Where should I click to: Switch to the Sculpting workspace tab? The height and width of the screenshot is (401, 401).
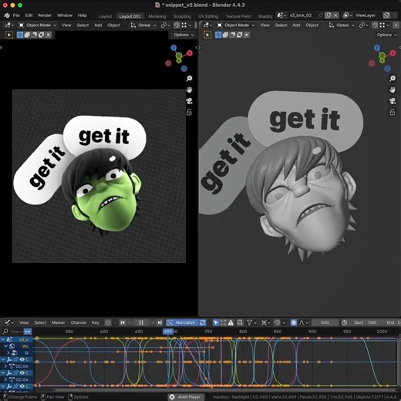click(x=182, y=16)
